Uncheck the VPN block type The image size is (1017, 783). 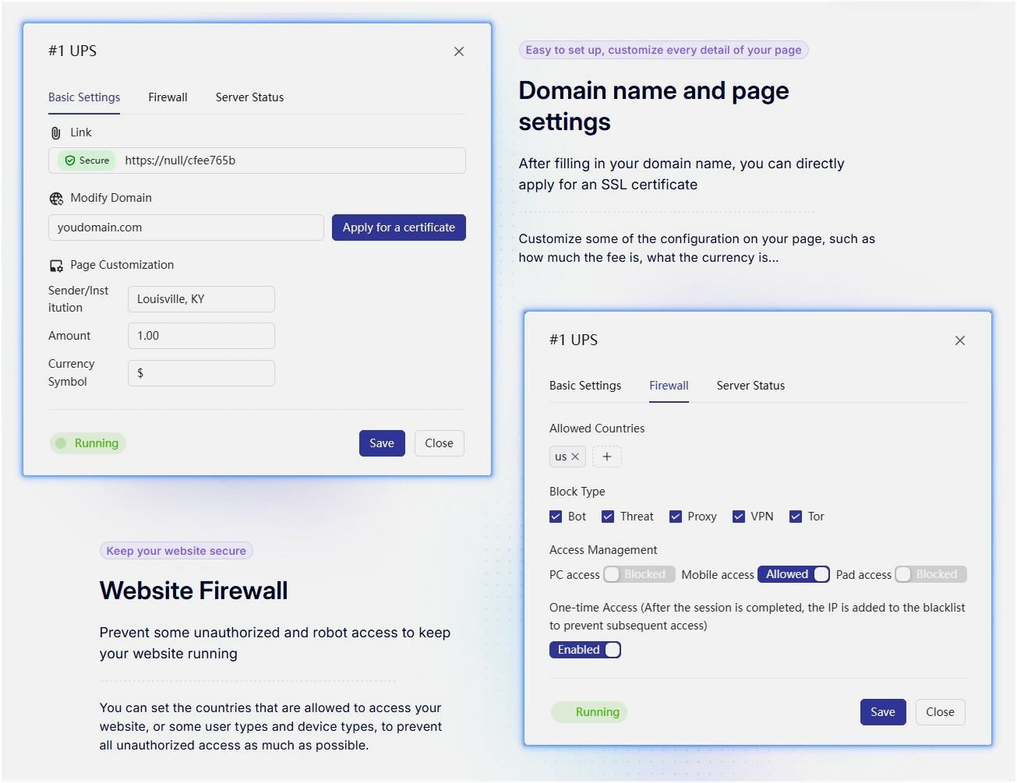(739, 517)
